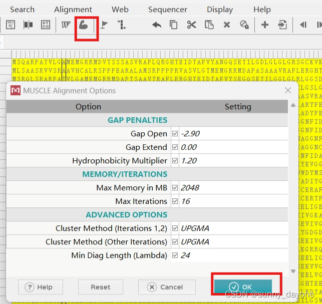This screenshot has width=322, height=304.
Task: Click the options list scroll down arrow
Action: (293, 271)
